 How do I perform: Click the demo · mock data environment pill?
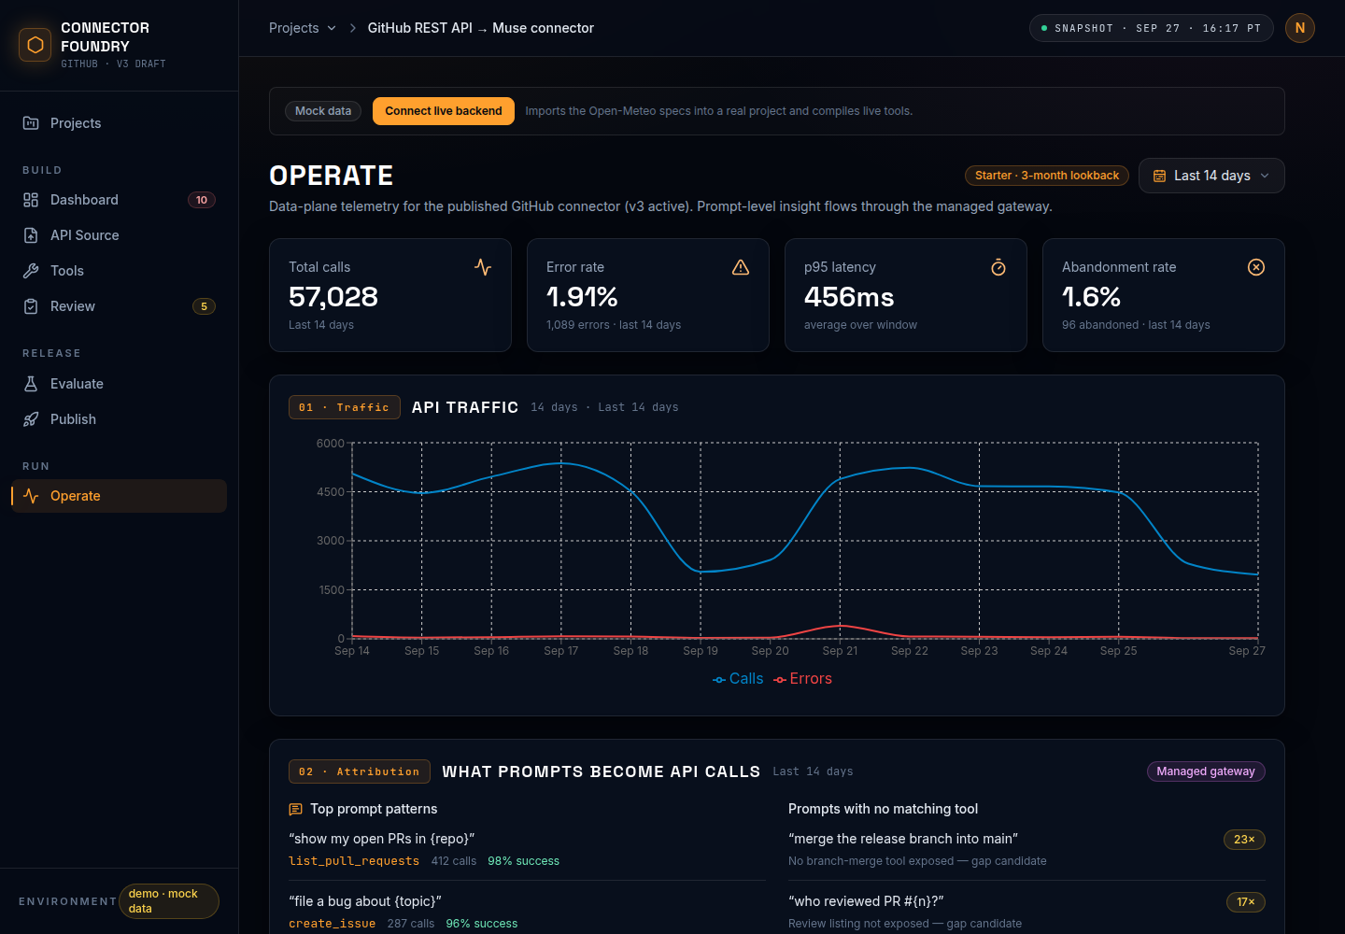pos(169,901)
